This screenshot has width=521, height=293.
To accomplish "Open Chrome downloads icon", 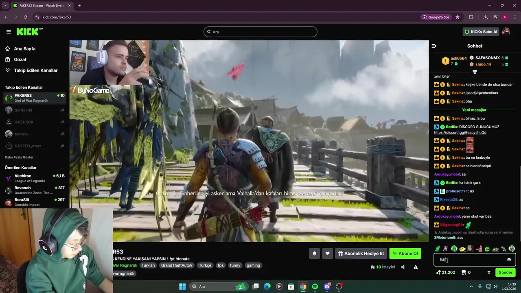I will coord(486,17).
